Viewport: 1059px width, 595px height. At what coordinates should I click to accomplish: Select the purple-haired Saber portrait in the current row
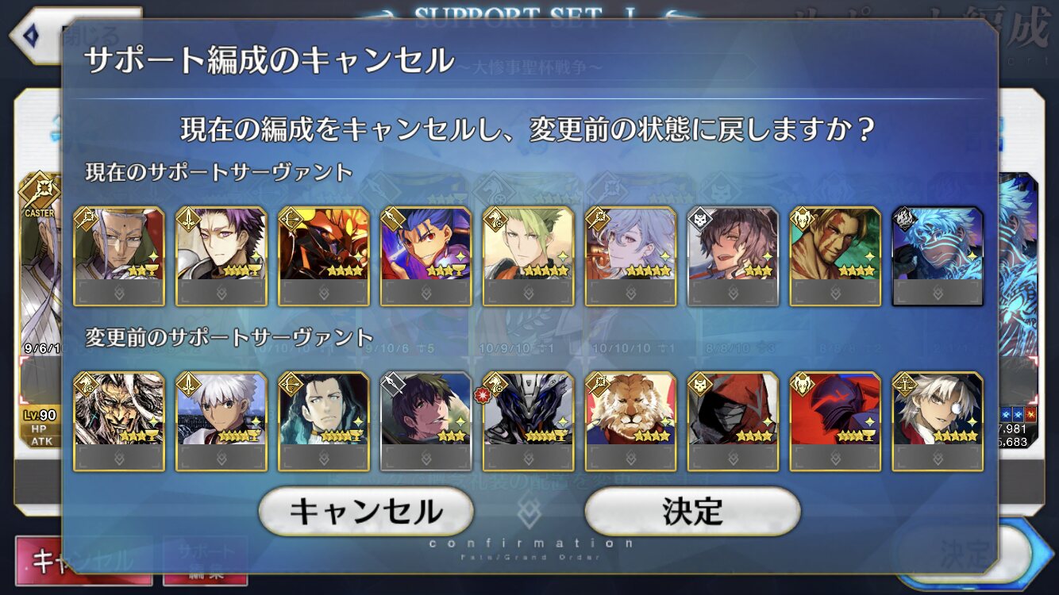pyautogui.click(x=221, y=257)
